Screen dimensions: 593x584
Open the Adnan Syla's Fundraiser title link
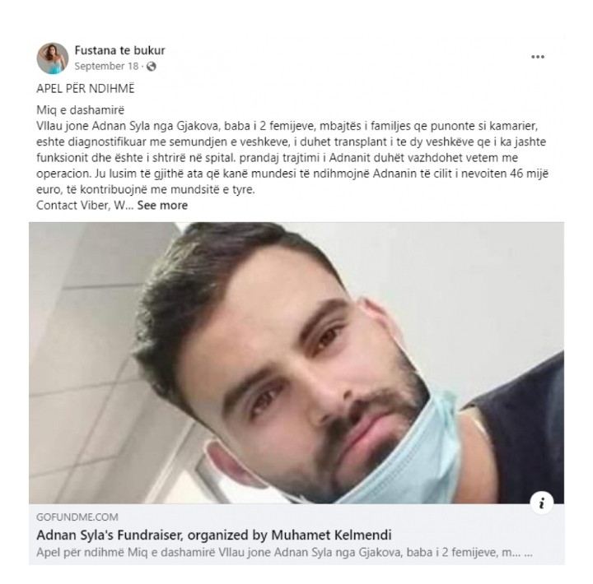pyautogui.click(x=213, y=535)
